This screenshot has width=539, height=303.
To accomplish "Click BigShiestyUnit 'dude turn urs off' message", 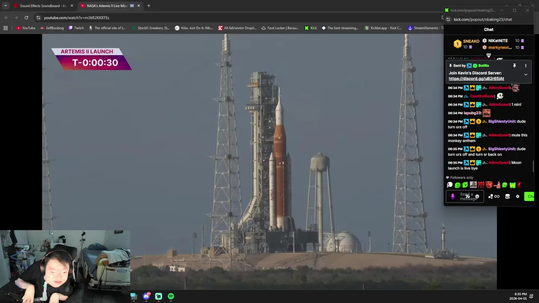I will click(x=487, y=124).
